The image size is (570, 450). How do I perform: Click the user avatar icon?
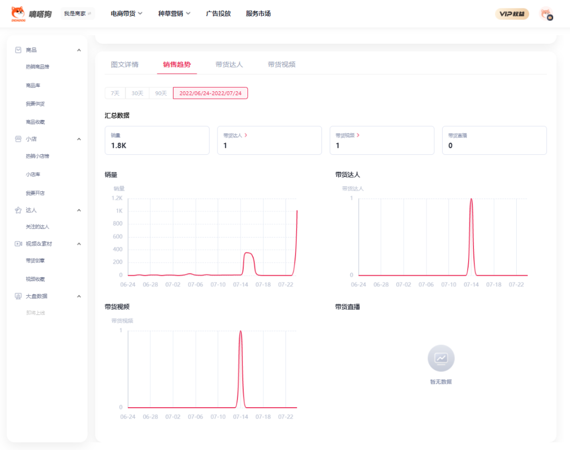(546, 14)
